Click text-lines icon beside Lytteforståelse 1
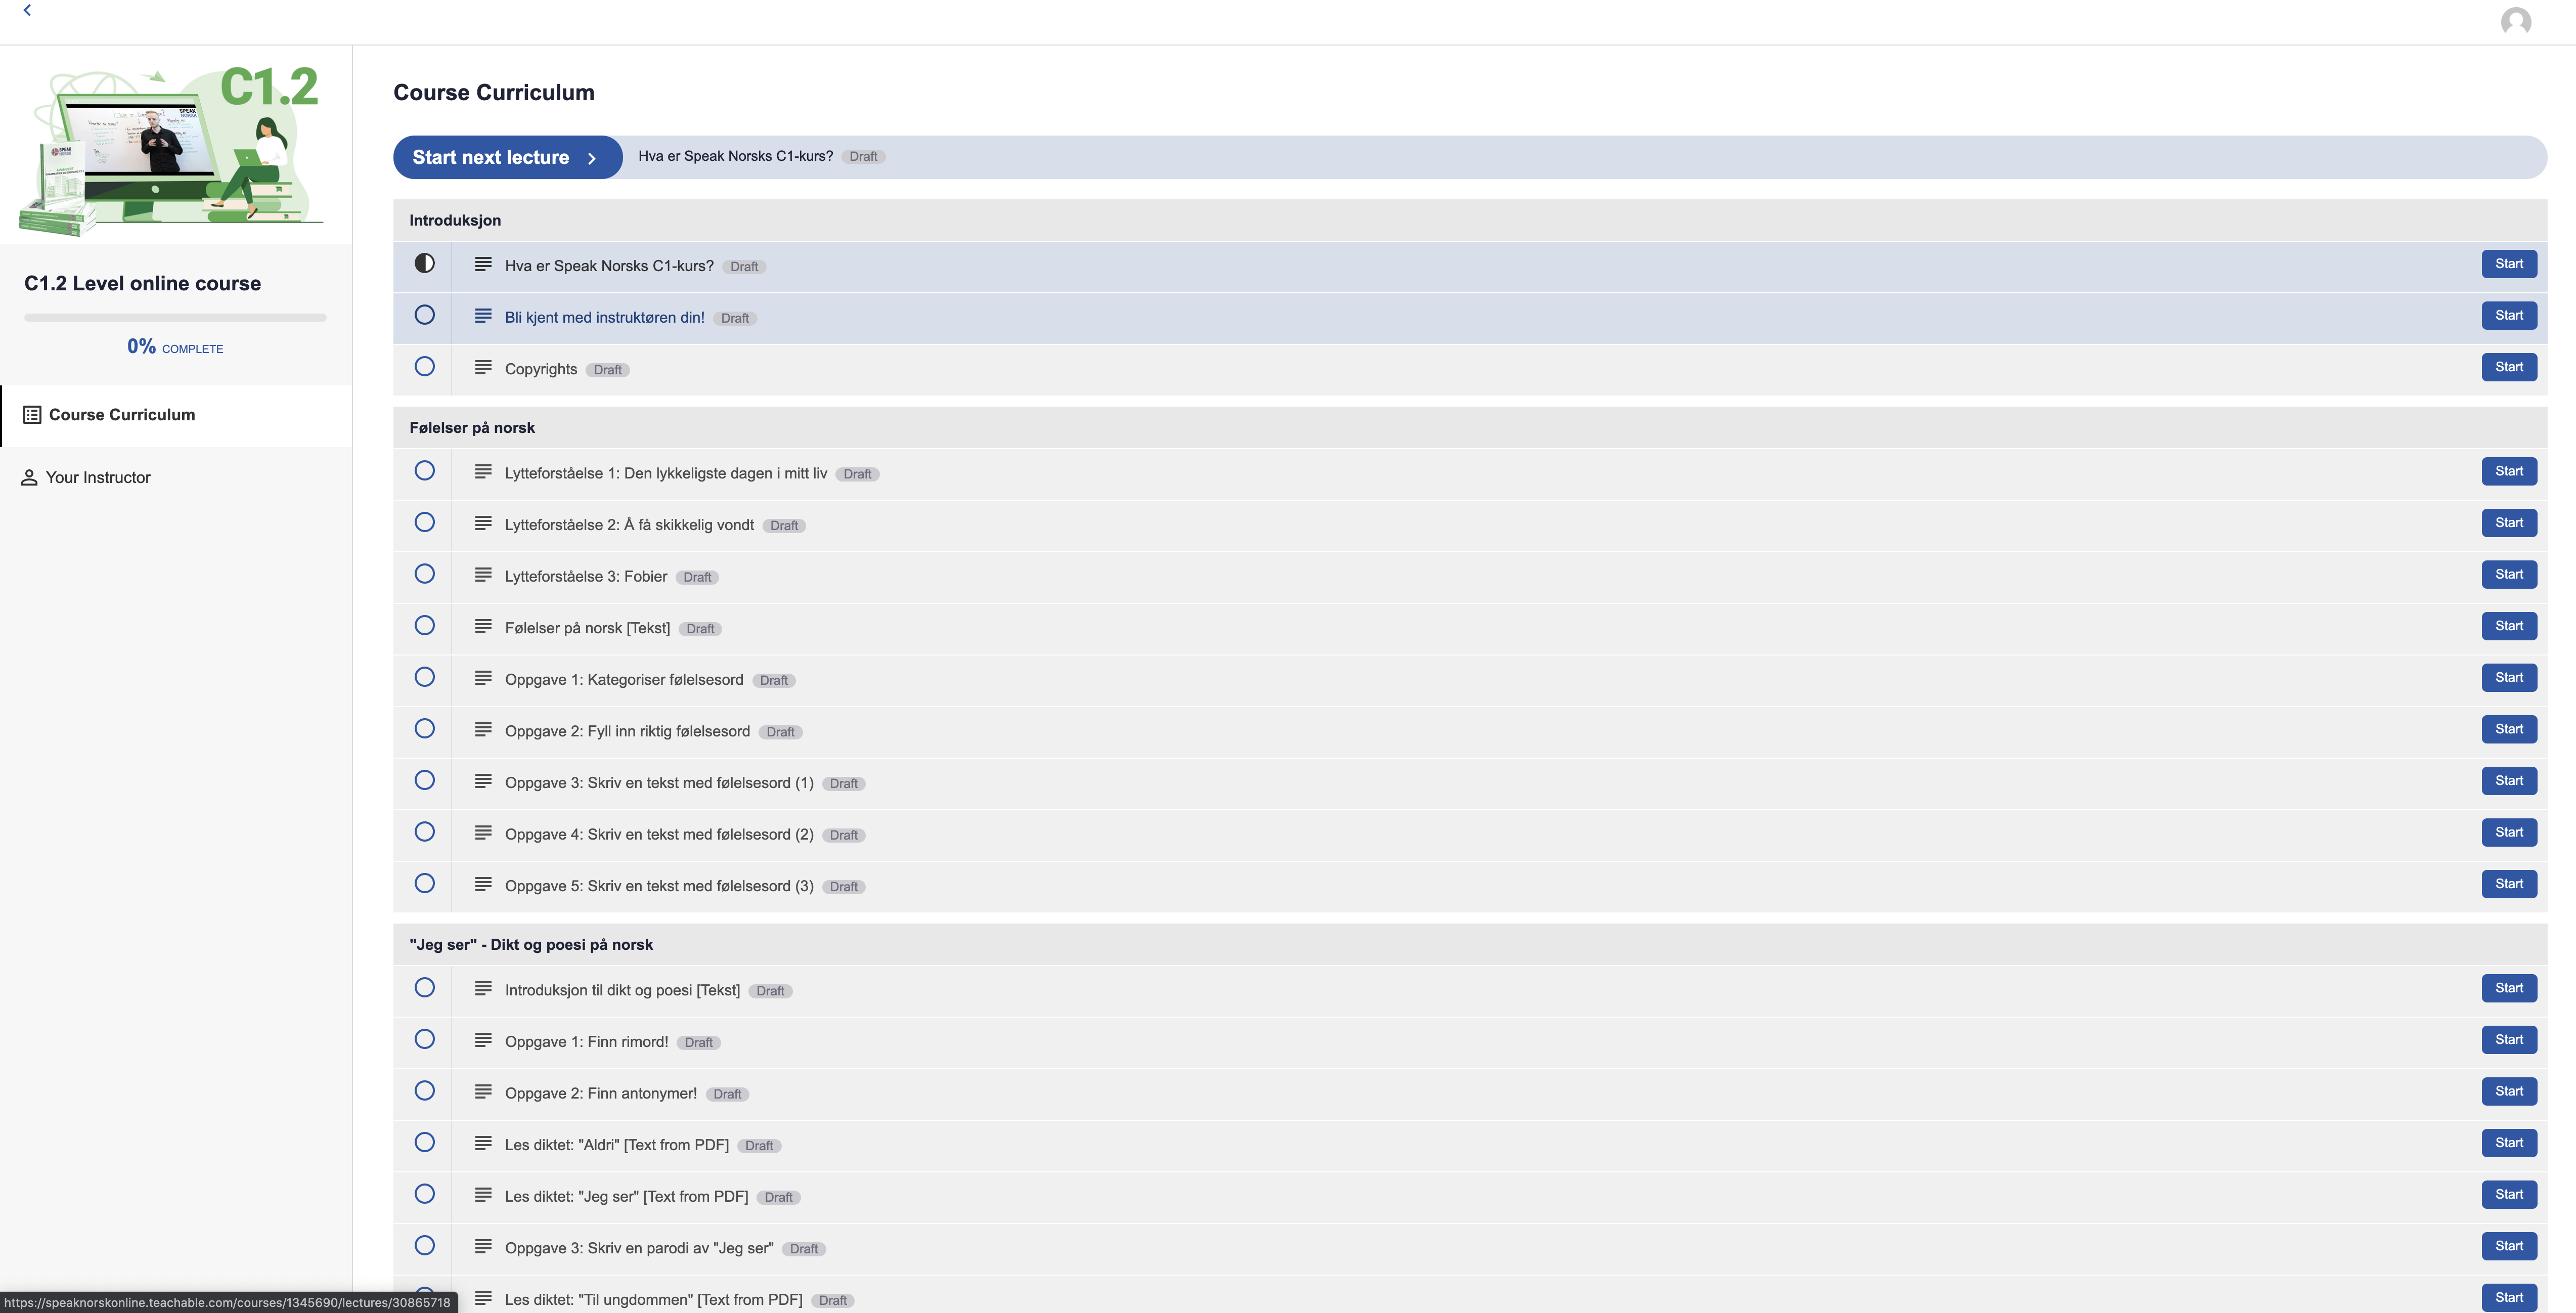Viewport: 2576px width, 1313px height. pos(483,471)
